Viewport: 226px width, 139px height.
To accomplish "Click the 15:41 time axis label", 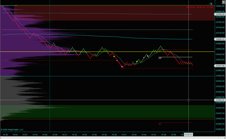I will pyautogui.click(x=124, y=135).
